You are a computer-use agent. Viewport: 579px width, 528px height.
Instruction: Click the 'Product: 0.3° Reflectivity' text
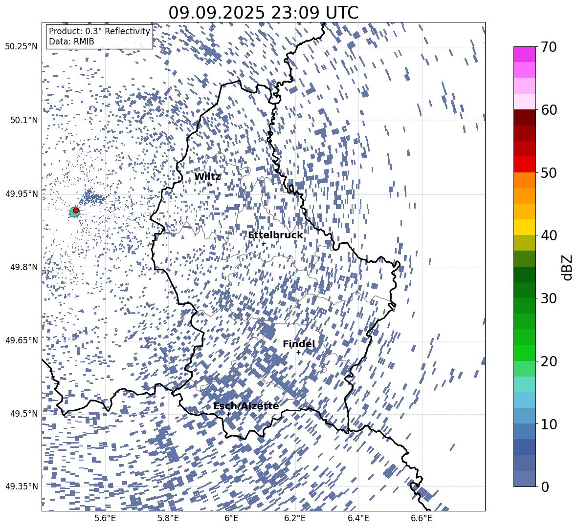(99, 31)
